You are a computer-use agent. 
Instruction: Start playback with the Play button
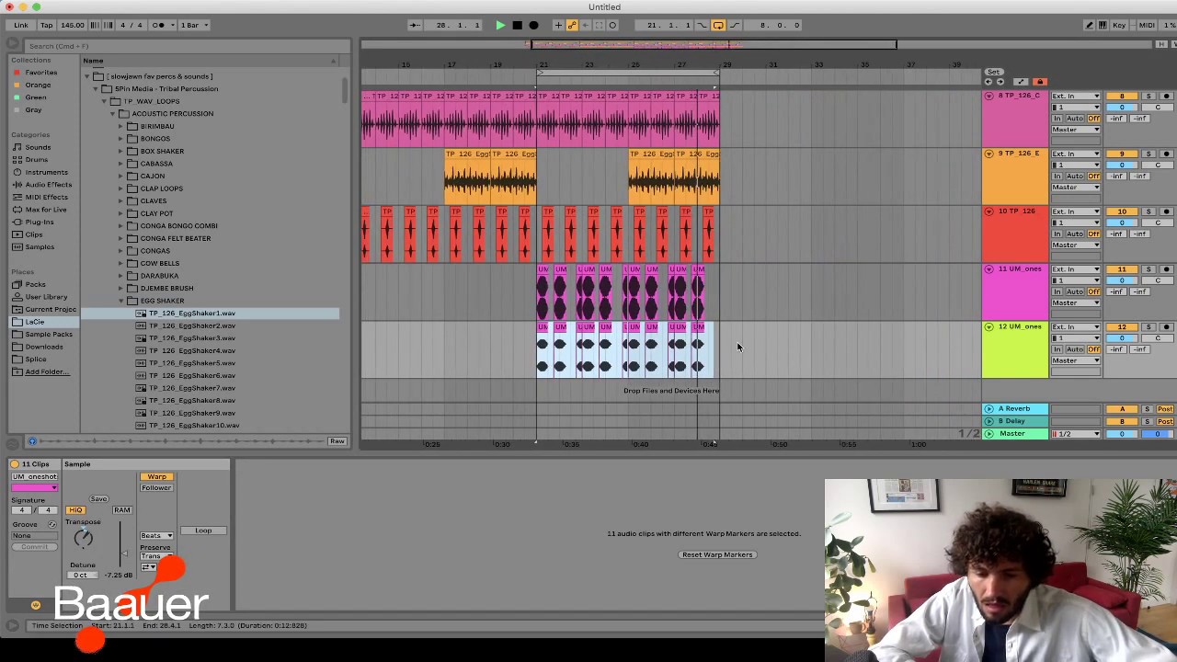coord(500,25)
